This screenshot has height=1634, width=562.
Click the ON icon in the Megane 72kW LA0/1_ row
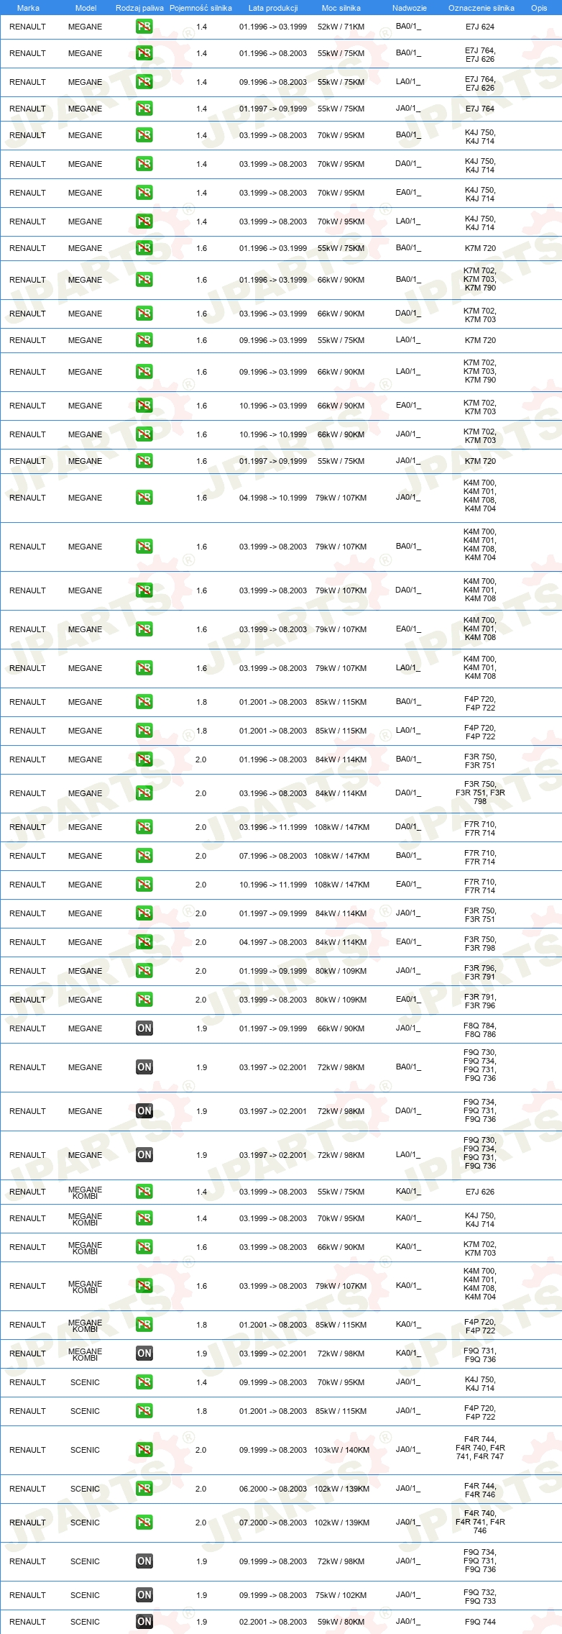(144, 1155)
